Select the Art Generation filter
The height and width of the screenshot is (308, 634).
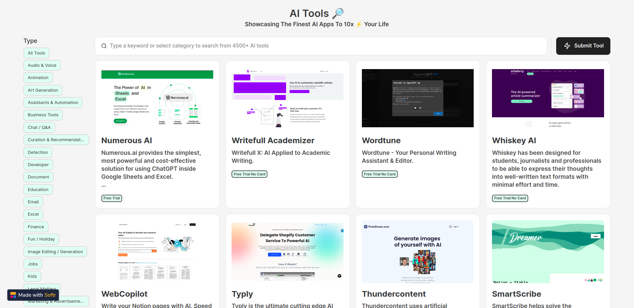pos(43,90)
